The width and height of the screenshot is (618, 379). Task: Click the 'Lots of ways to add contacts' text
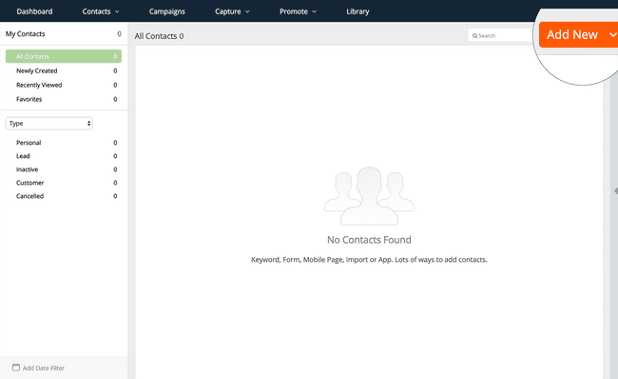tap(441, 260)
